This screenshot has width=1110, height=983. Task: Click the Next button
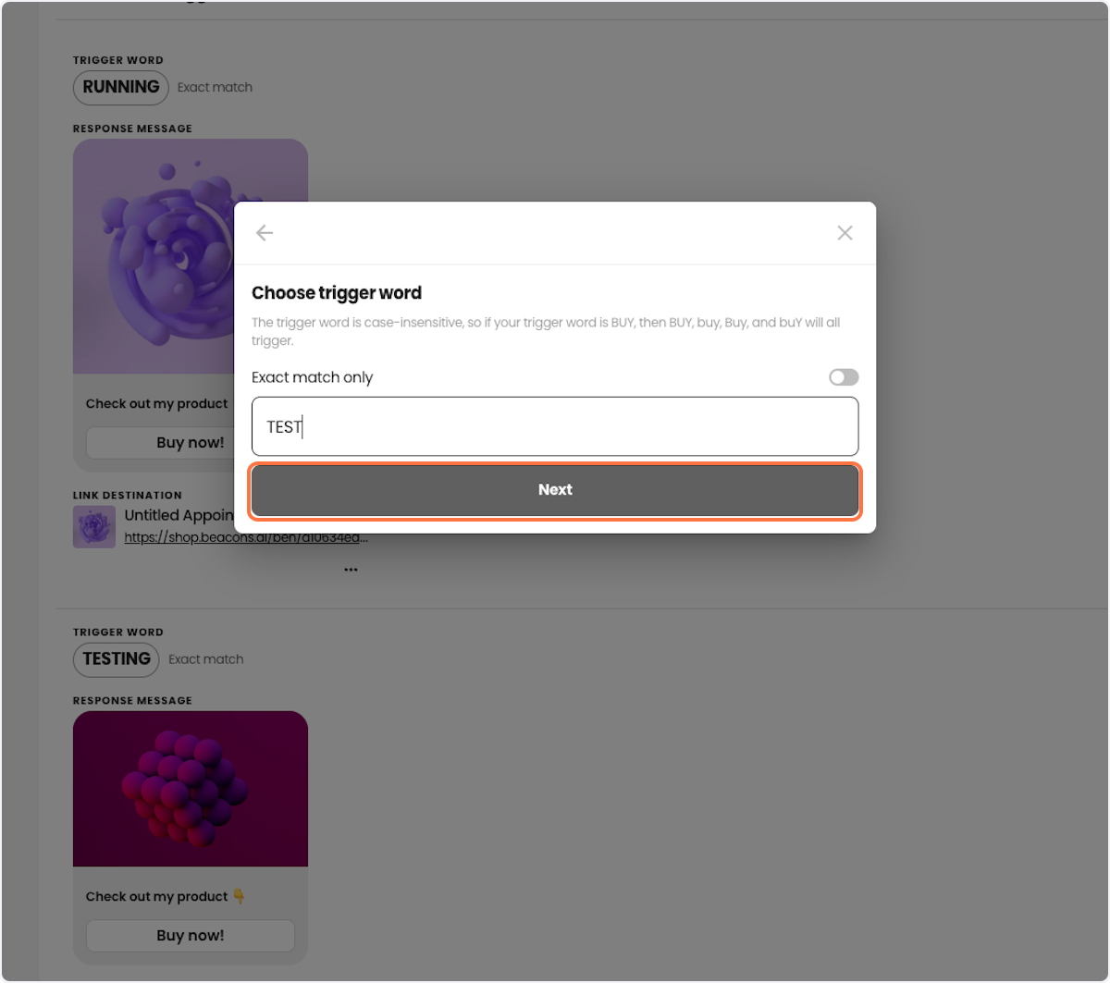click(x=555, y=490)
